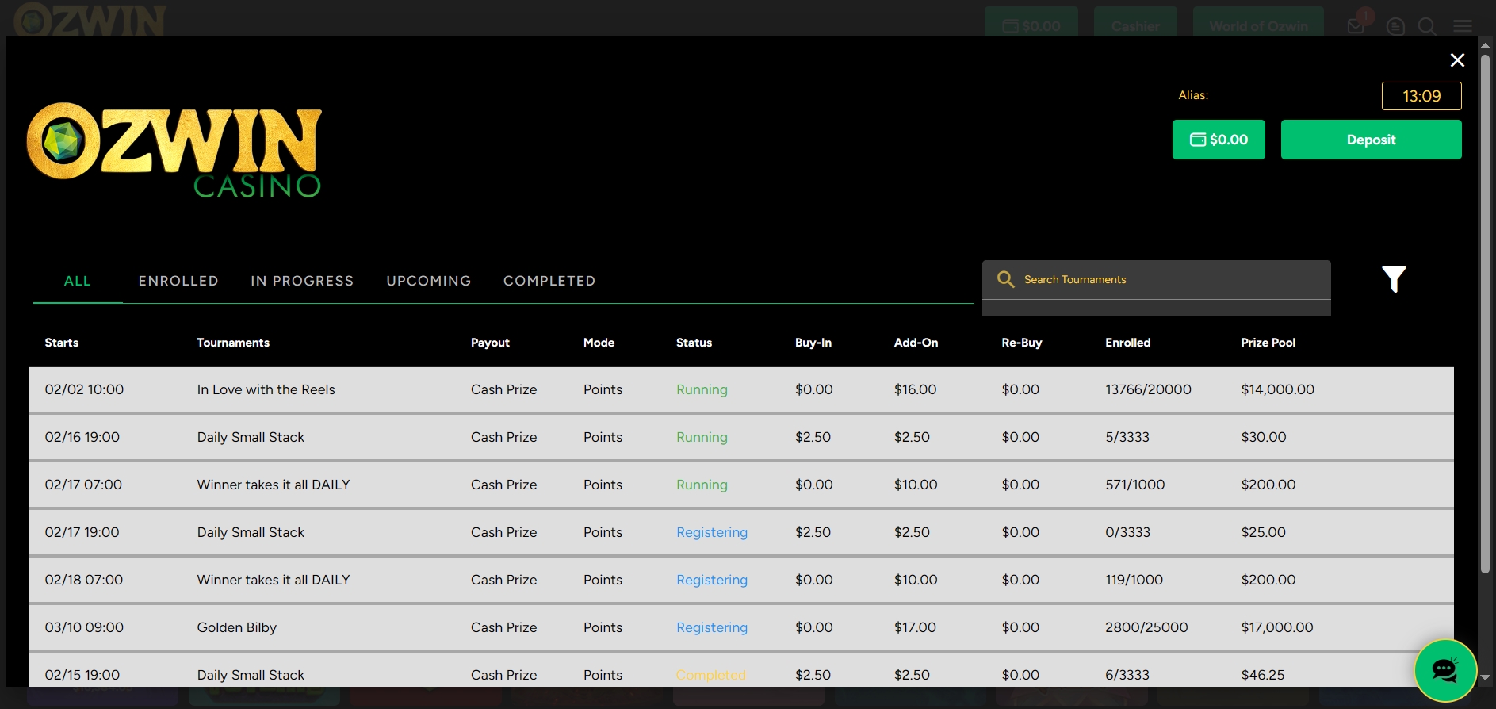Click the 571/1000 enrolled count

tap(1135, 485)
